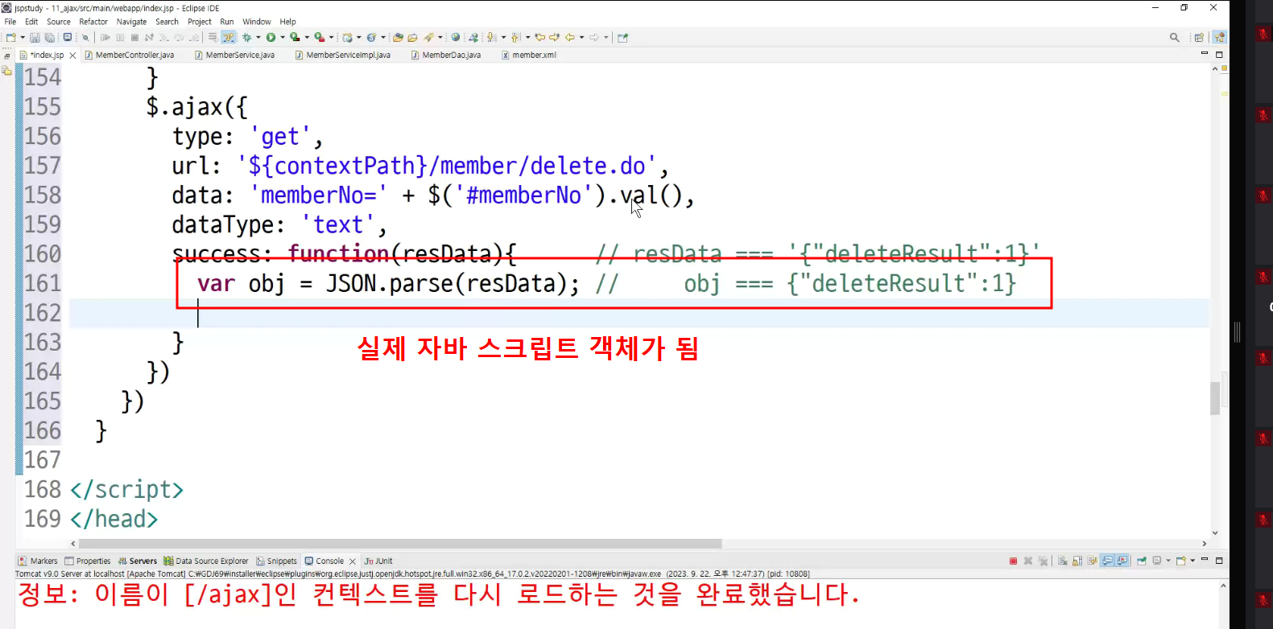Click the Run External Tools icon

point(320,38)
